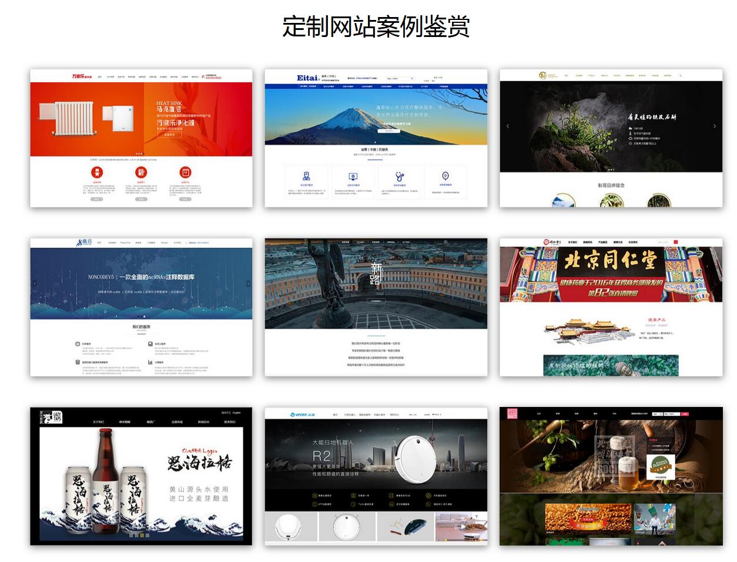
Task: Click the right arrow on dendrobium banner
Action: [714, 126]
